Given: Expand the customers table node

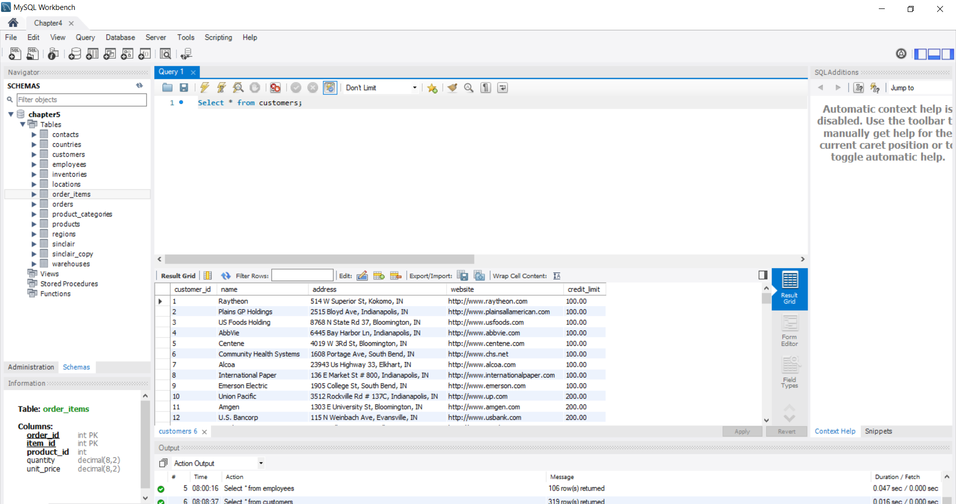Looking at the screenshot, I should 34,154.
